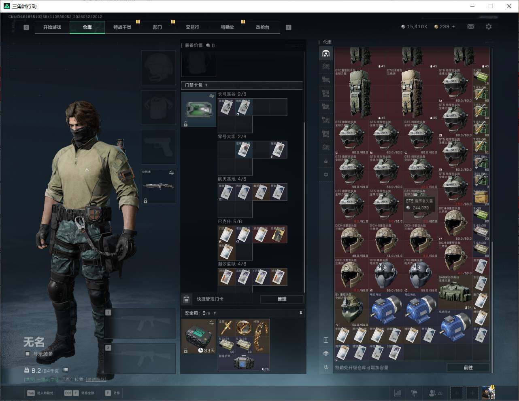The height and width of the screenshot is (401, 519).
Task: Click the flag icon in bottom bar
Action: (414, 393)
